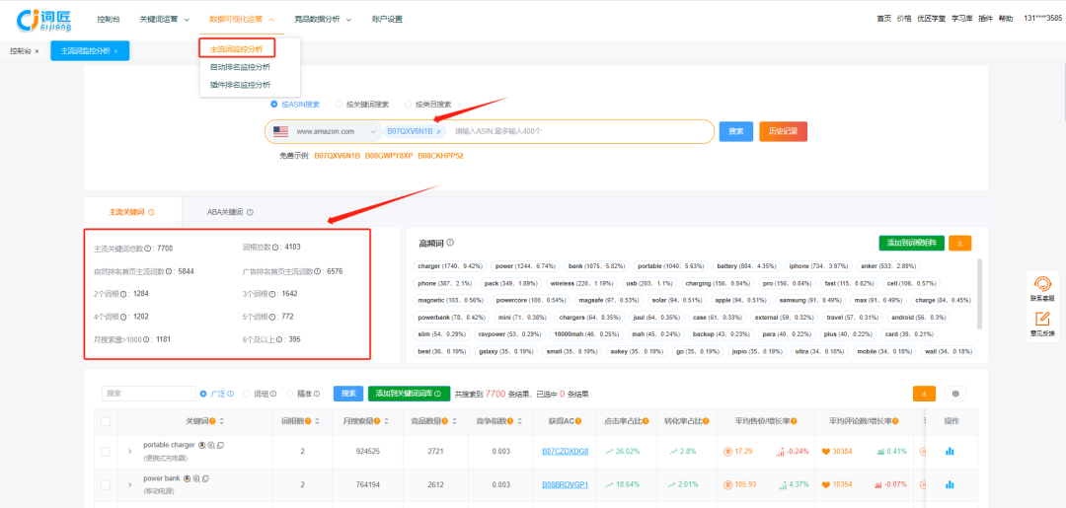Viewport: 1066px width, 508px height.
Task: Click 添加到词根矩阵 button
Action: pos(912,243)
